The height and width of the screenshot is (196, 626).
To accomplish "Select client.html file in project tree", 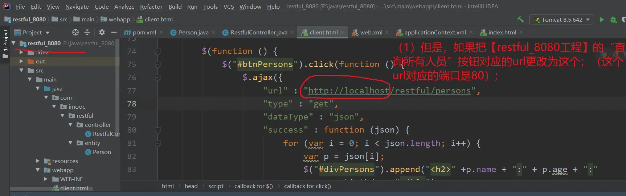I will tap(70, 188).
